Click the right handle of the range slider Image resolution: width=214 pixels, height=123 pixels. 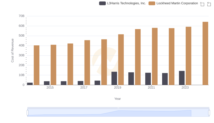point(209,113)
